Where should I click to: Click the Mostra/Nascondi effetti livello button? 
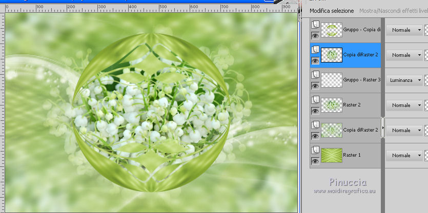tap(394, 11)
